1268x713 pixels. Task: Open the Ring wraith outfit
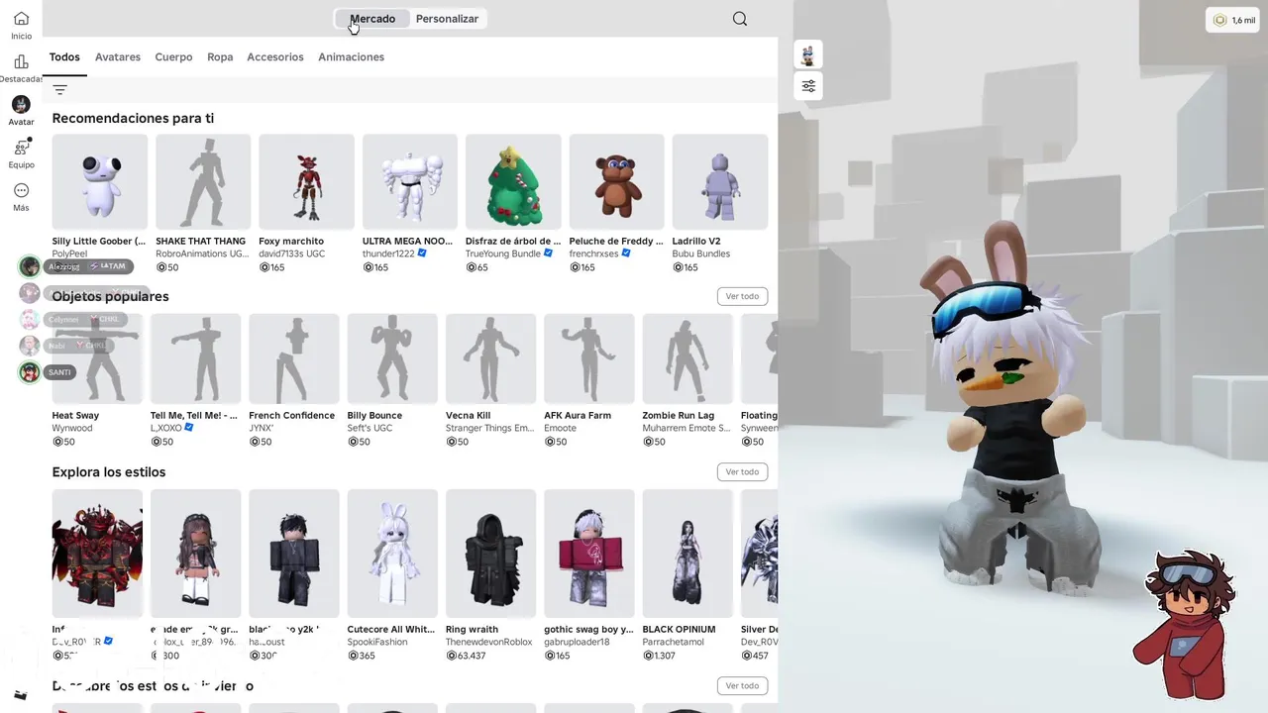(490, 554)
